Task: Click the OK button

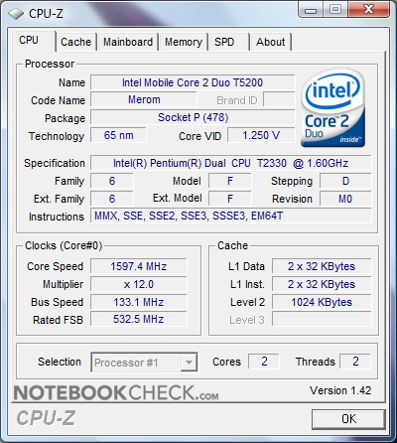Action: (348, 419)
